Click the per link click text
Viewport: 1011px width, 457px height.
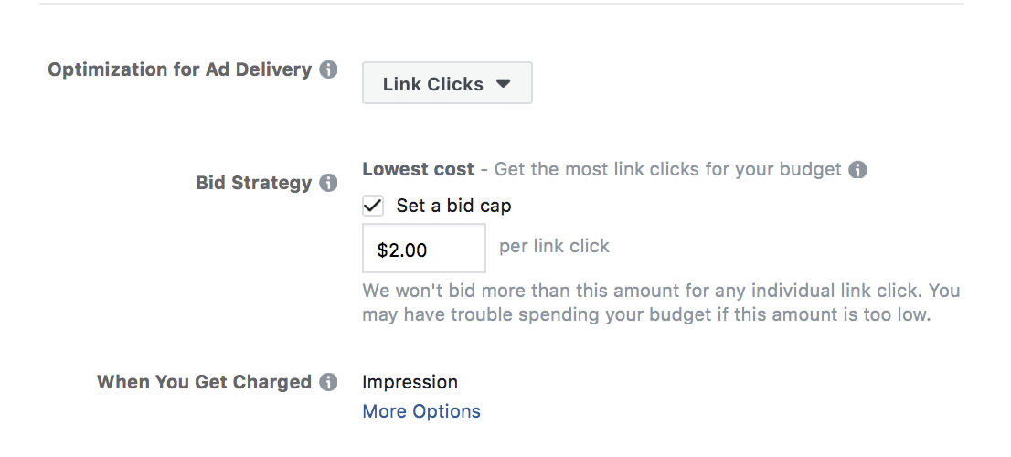point(554,246)
